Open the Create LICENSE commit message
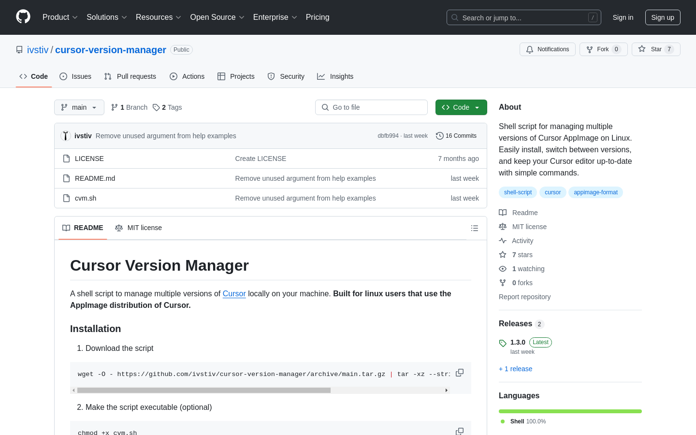Image resolution: width=696 pixels, height=435 pixels. pos(261,159)
